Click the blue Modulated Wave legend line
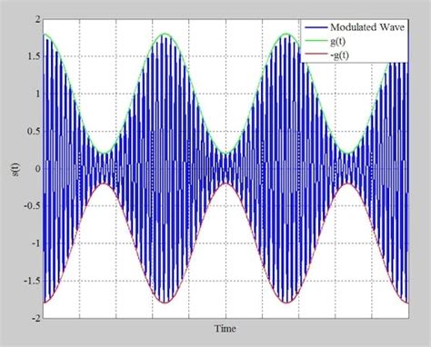 point(316,27)
